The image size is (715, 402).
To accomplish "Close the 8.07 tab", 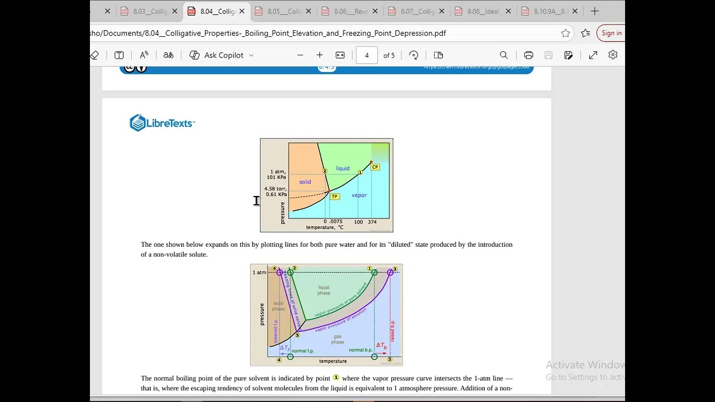I will tap(442, 11).
